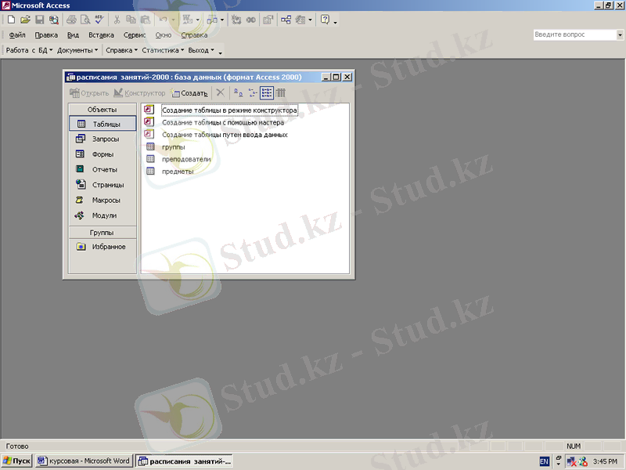This screenshot has width=626, height=470.
Task: Open the Вставка menu
Action: 101,34
